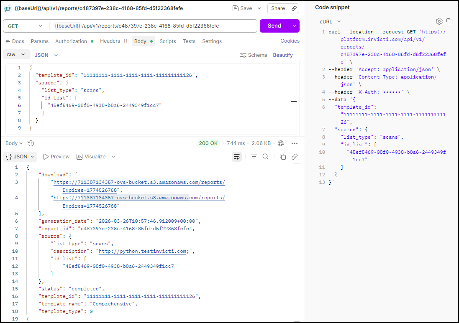The width and height of the screenshot is (459, 323).
Task: Open the GET method dropdown
Action: click(x=25, y=26)
